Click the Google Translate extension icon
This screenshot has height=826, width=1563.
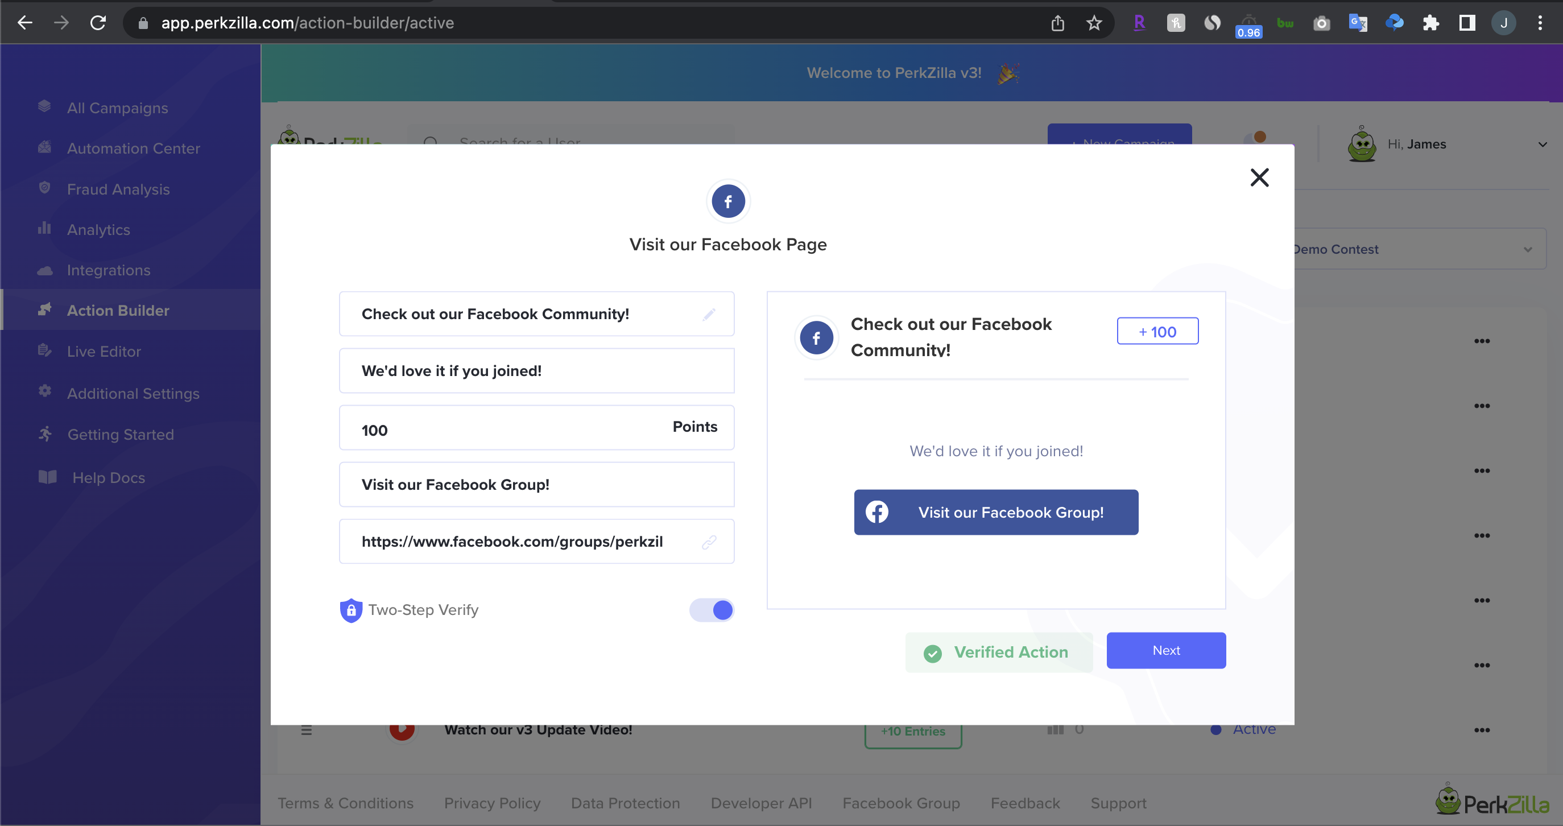pyautogui.click(x=1358, y=23)
